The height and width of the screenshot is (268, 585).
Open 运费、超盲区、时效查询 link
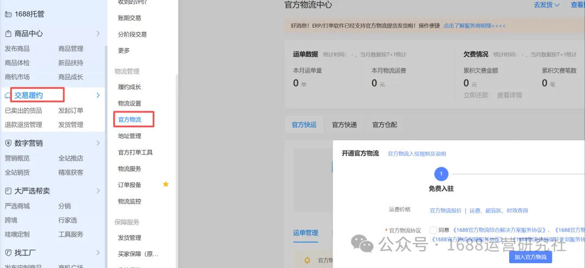[499, 211]
